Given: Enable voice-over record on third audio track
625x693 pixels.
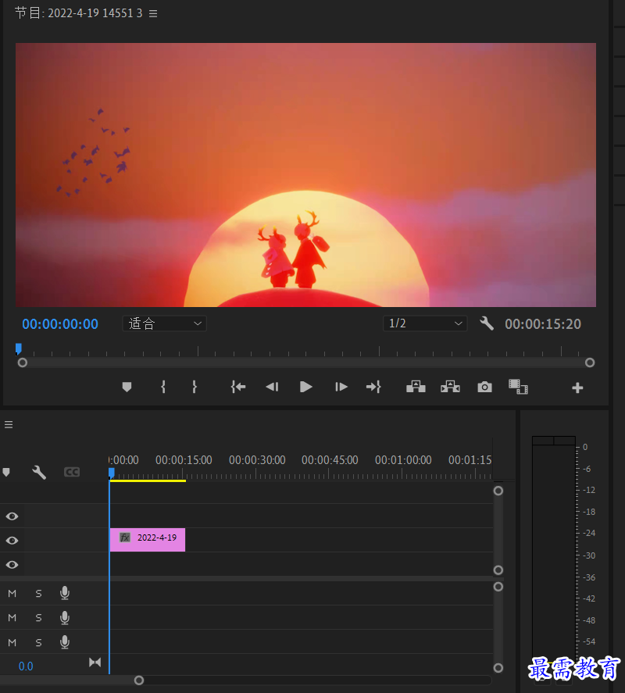Looking at the screenshot, I should point(65,641).
